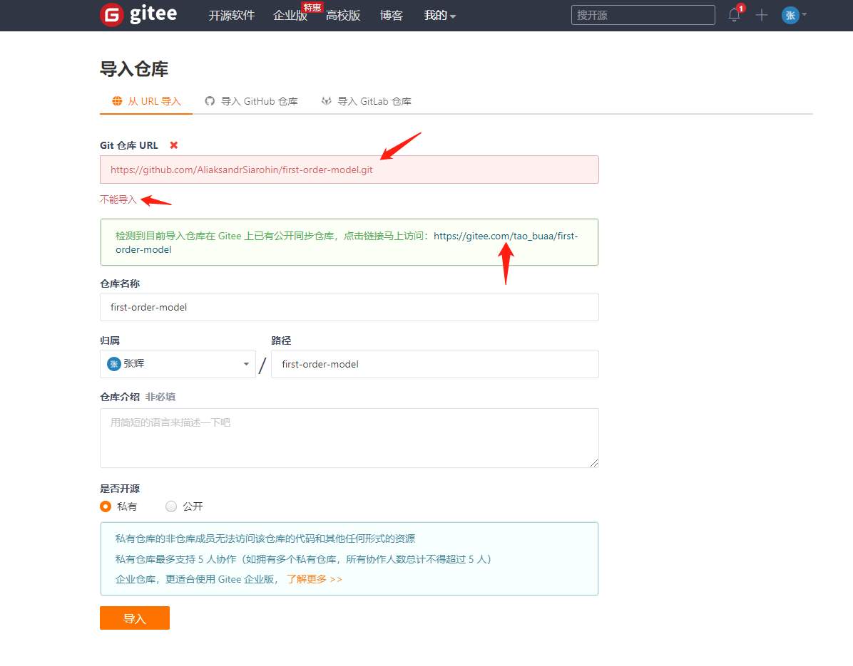853x666 pixels.
Task: Open 高校版 in the navbar
Action: point(343,15)
